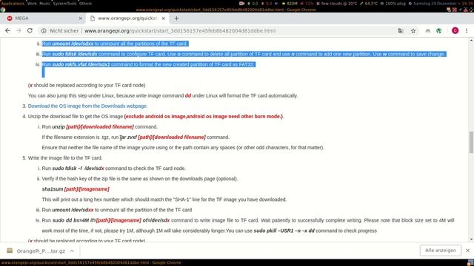Open a new tab with the plus button
Screen dimensions: 474x266
(176, 18)
